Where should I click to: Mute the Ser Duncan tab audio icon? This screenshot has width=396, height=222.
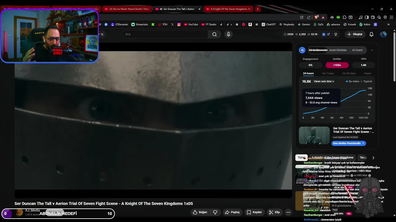tap(161, 9)
